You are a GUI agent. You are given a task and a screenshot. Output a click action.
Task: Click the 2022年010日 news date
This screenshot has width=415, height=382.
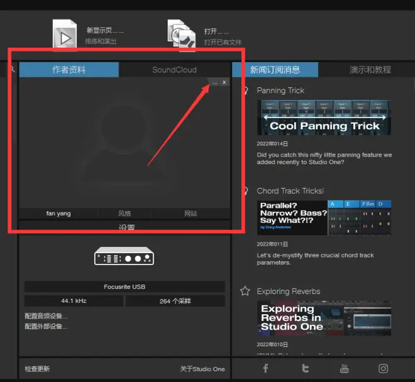[272, 344]
